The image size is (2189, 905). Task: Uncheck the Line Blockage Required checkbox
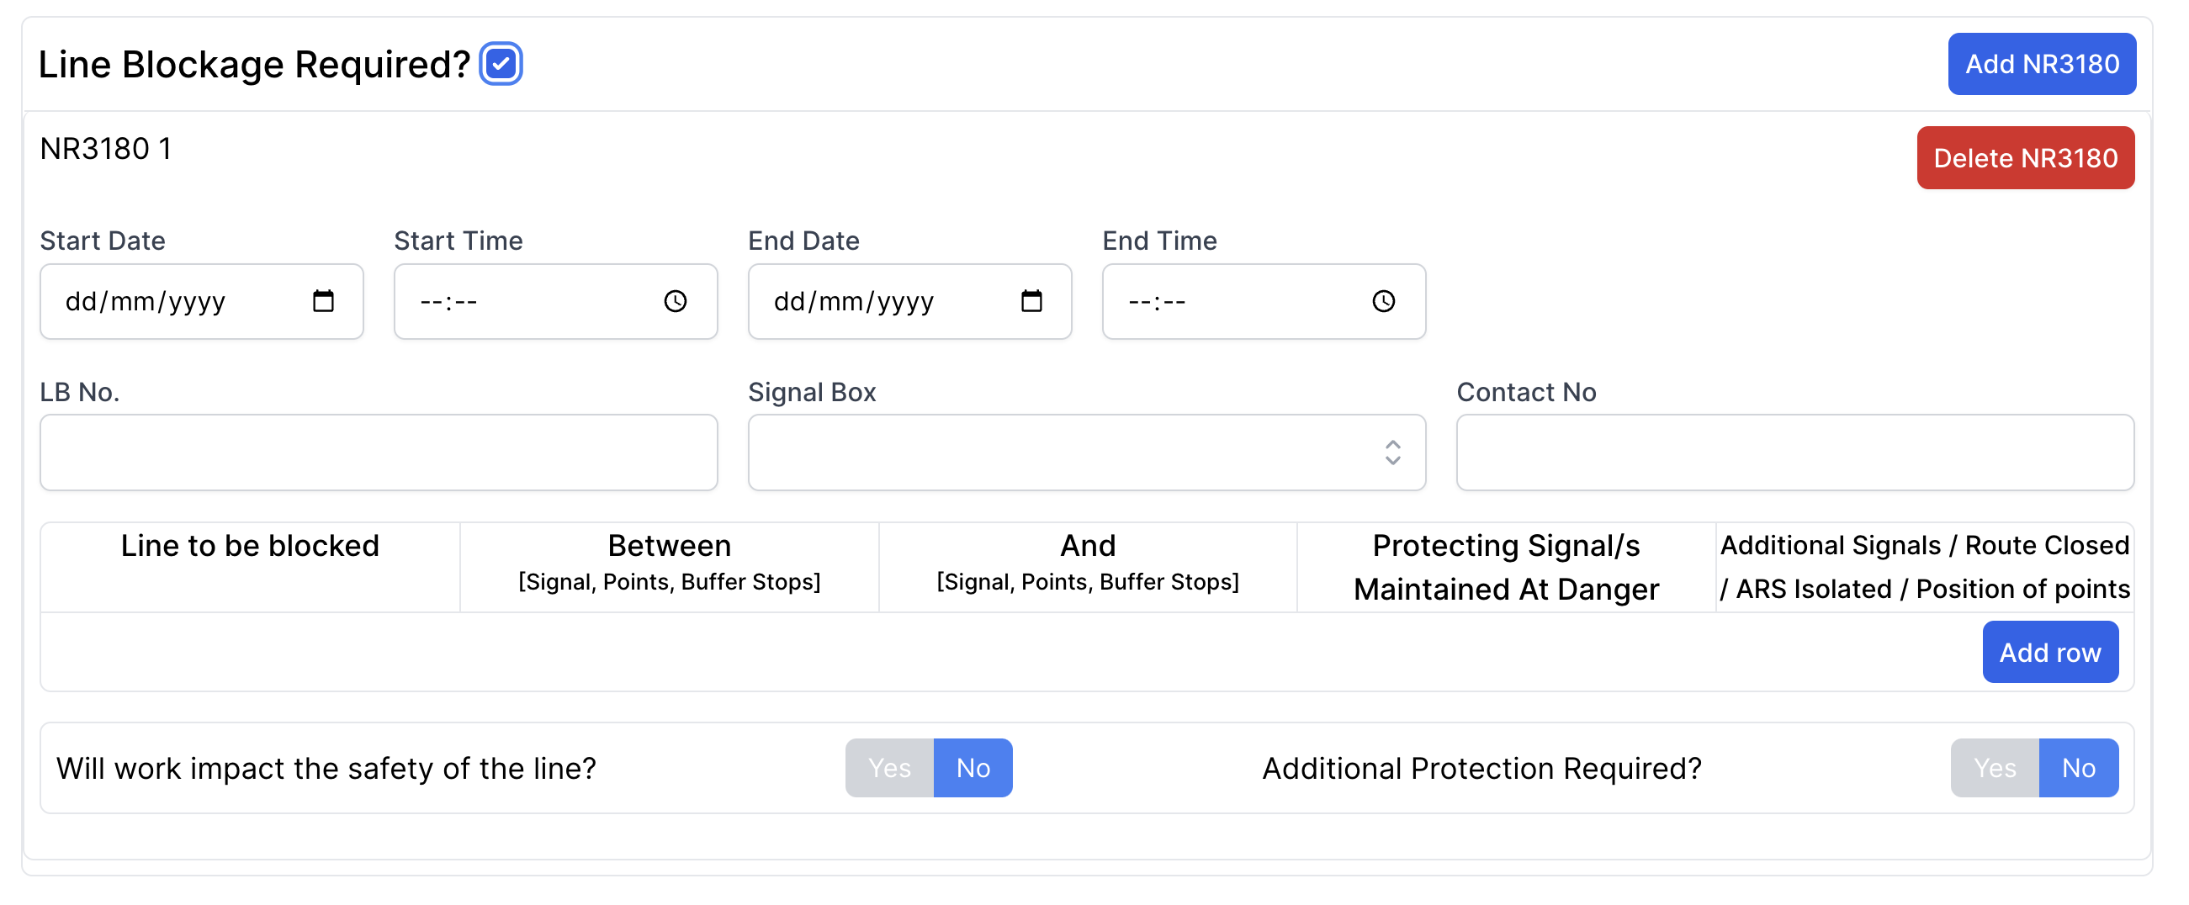(501, 64)
